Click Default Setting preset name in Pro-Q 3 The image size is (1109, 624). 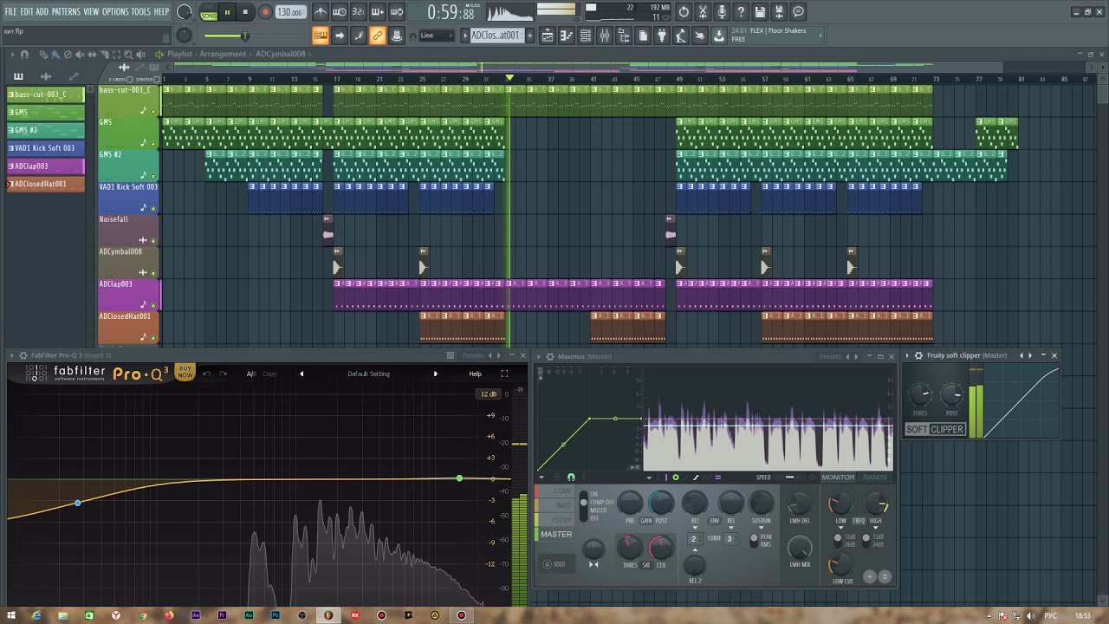[368, 374]
